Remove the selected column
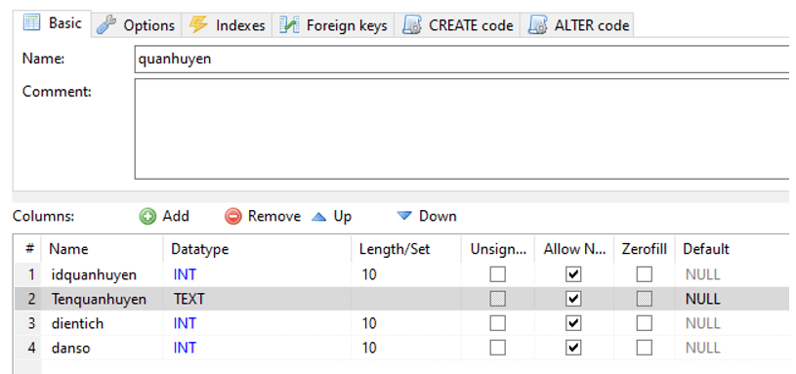Screen dimensions: 796x374 click(x=263, y=217)
